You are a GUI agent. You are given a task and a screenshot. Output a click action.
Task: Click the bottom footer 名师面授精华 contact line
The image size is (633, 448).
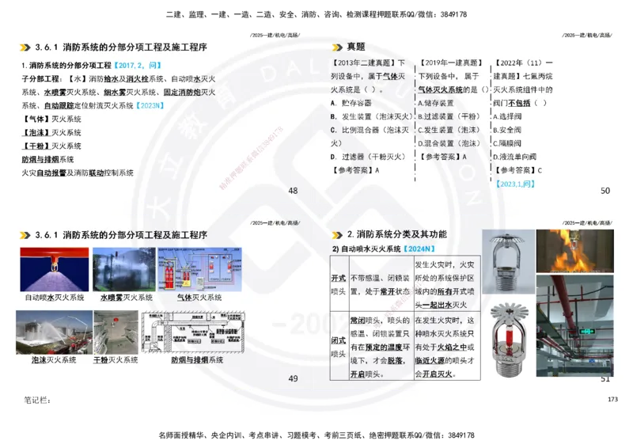316,435
